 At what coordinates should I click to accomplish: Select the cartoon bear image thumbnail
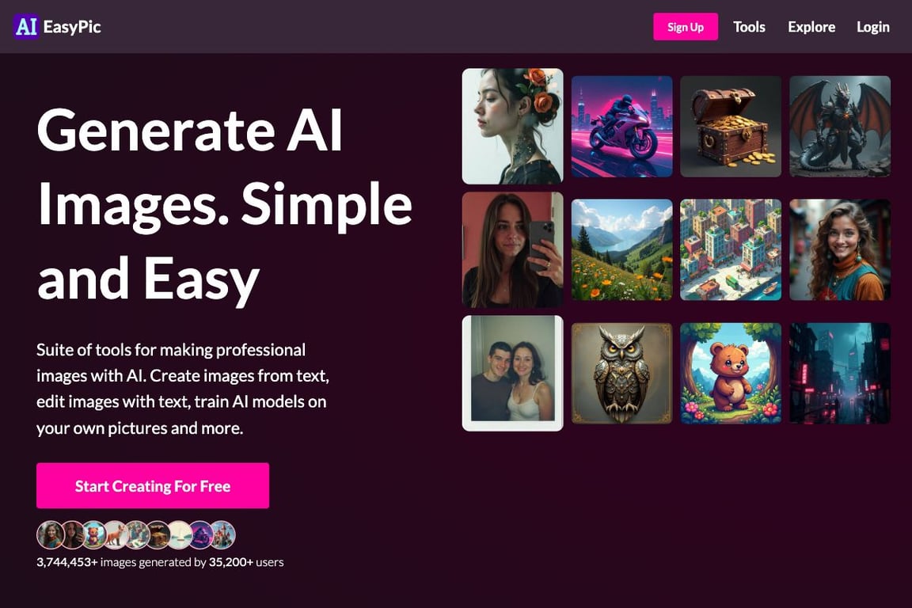click(731, 373)
